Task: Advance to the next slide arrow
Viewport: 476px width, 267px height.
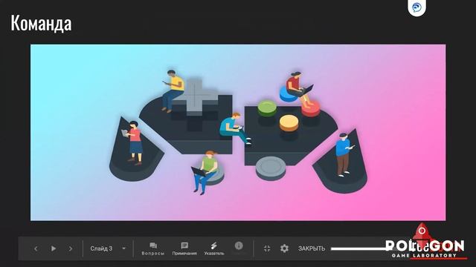Action: [x=71, y=248]
